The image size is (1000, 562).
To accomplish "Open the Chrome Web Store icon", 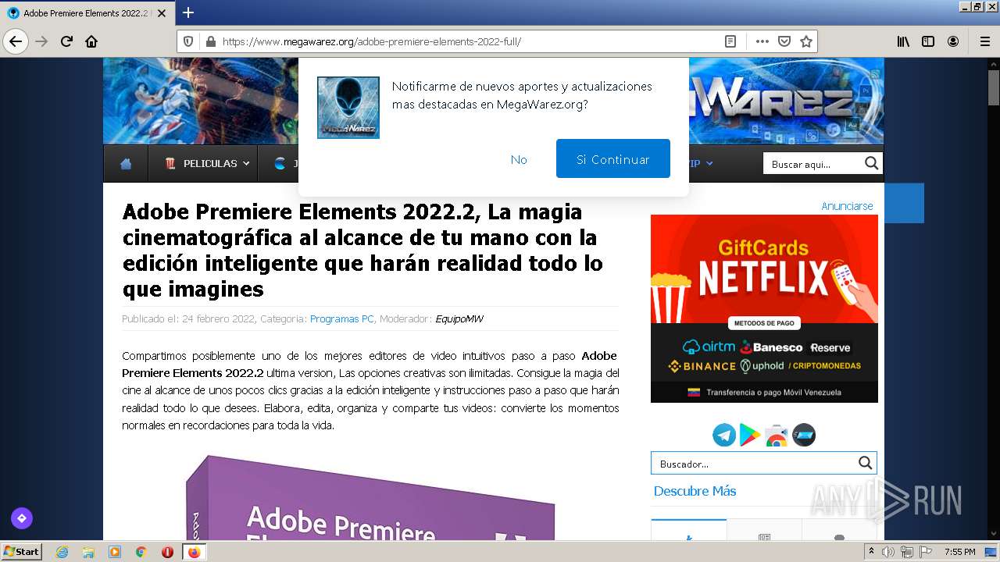I will pos(777,436).
